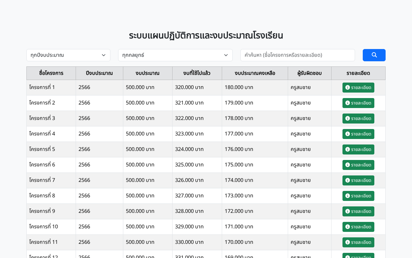View รายละเอียด for โครงการที่ 10
The height and width of the screenshot is (258, 412).
(358, 227)
